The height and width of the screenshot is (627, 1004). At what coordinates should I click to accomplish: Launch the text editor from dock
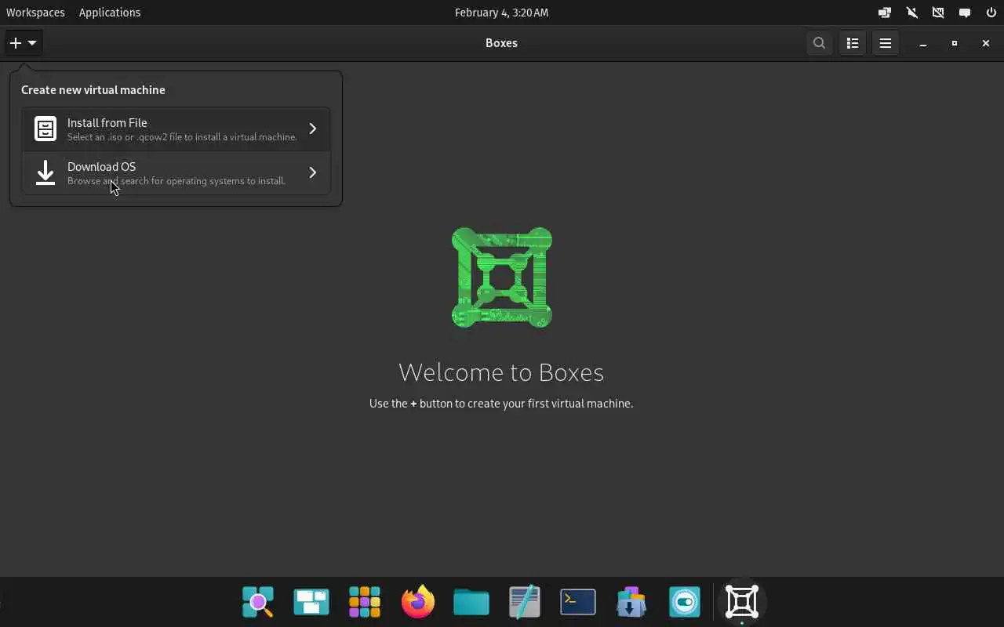pos(525,602)
